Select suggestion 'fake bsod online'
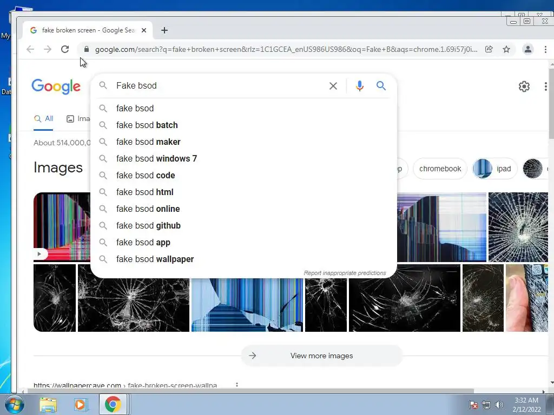Viewport: 554px width, 415px height. (244, 209)
